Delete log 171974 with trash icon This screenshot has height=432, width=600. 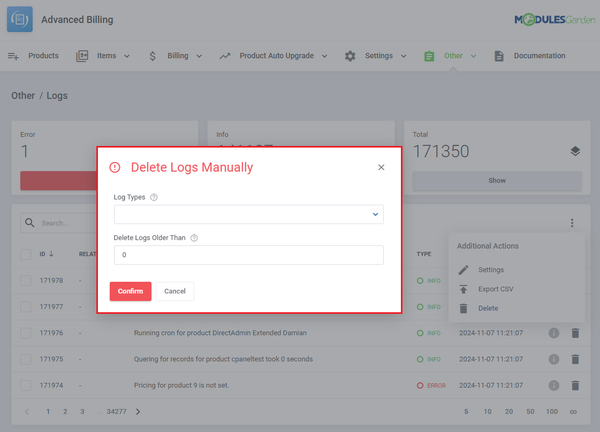[x=575, y=385]
